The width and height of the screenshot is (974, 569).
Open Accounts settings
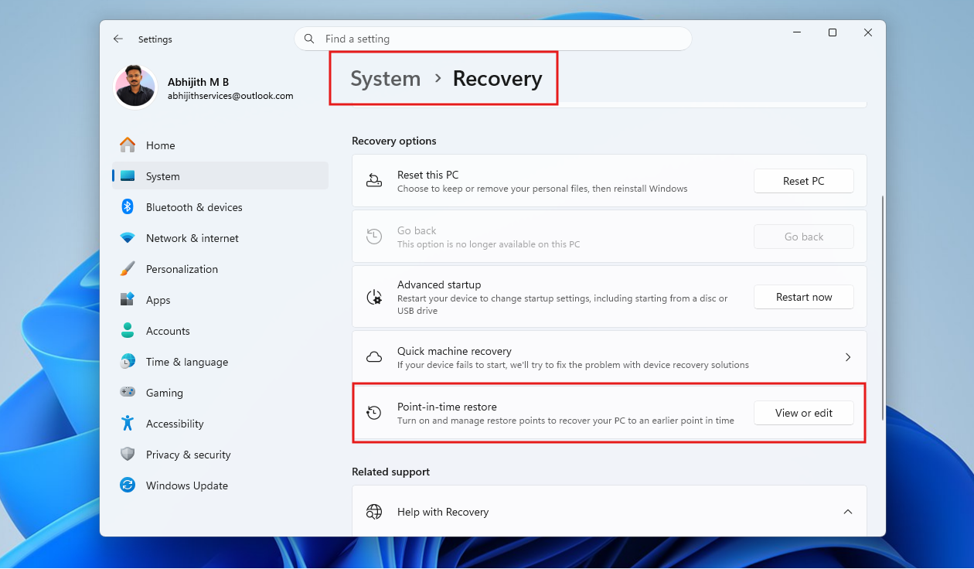tap(220, 331)
